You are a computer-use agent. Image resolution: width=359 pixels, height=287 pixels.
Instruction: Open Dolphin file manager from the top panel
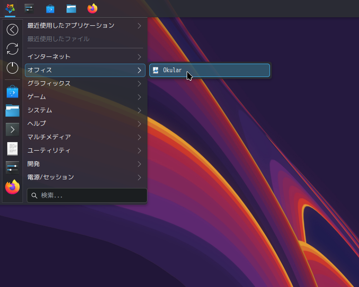click(71, 9)
